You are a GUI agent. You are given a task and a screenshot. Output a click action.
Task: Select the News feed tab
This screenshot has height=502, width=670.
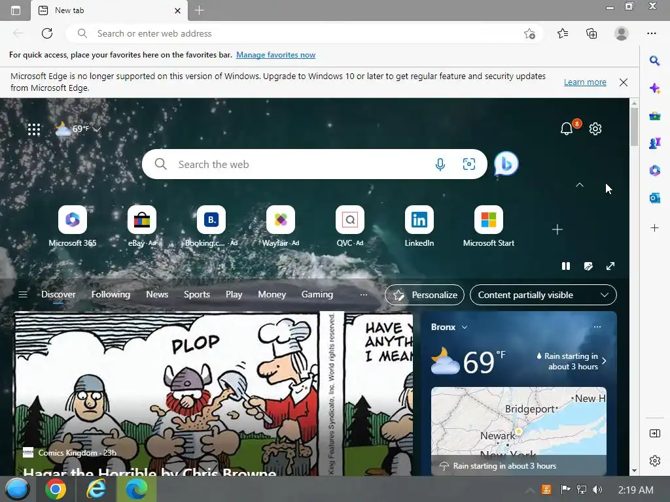coord(157,295)
